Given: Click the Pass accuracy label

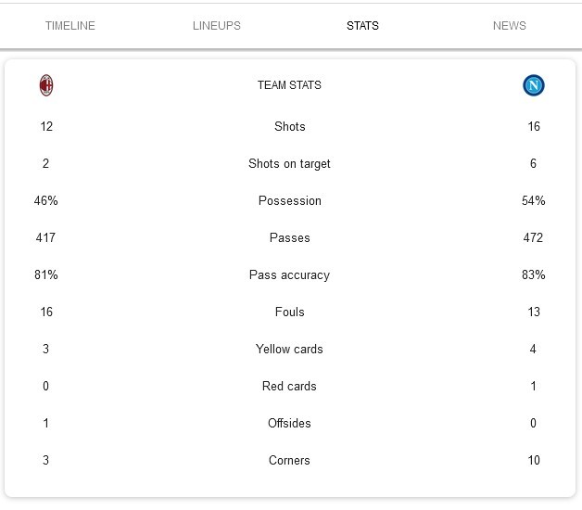Looking at the screenshot, I should [x=289, y=274].
